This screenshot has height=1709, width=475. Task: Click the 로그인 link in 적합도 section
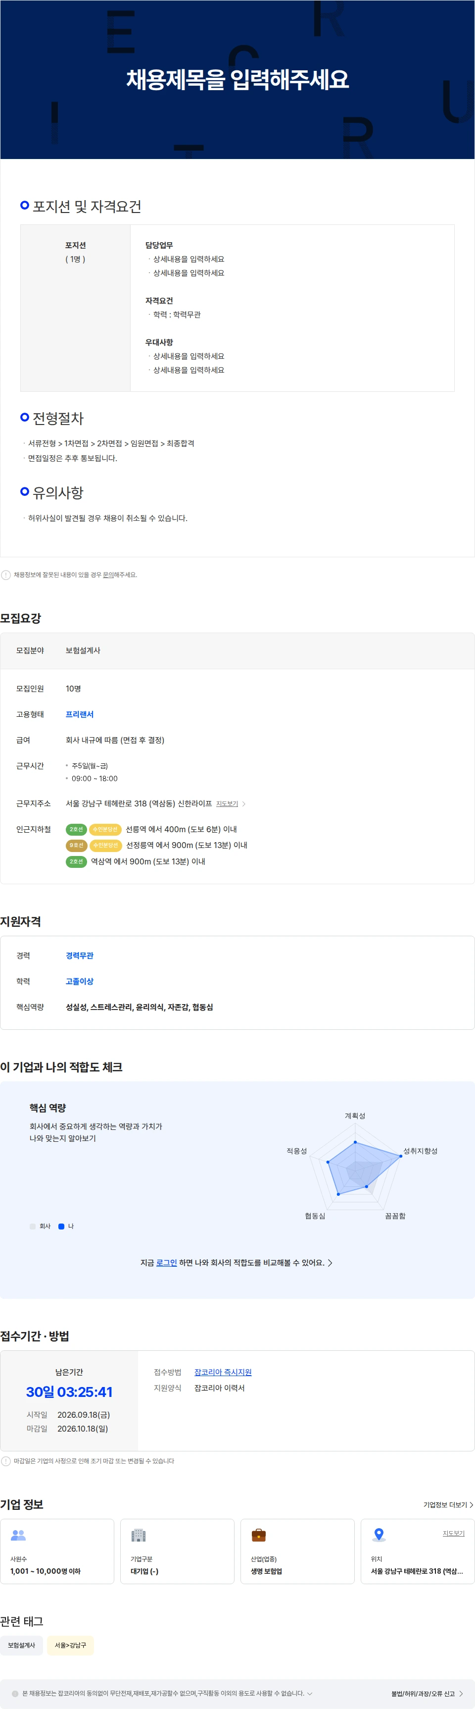166,1263
